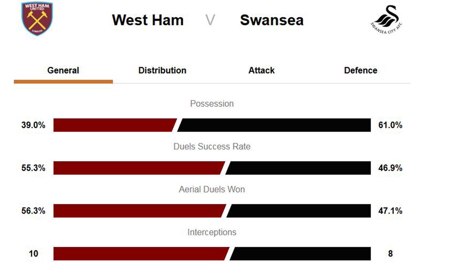
Task: Click Swansea's black Interceptions bar
Action: [x=301, y=253]
